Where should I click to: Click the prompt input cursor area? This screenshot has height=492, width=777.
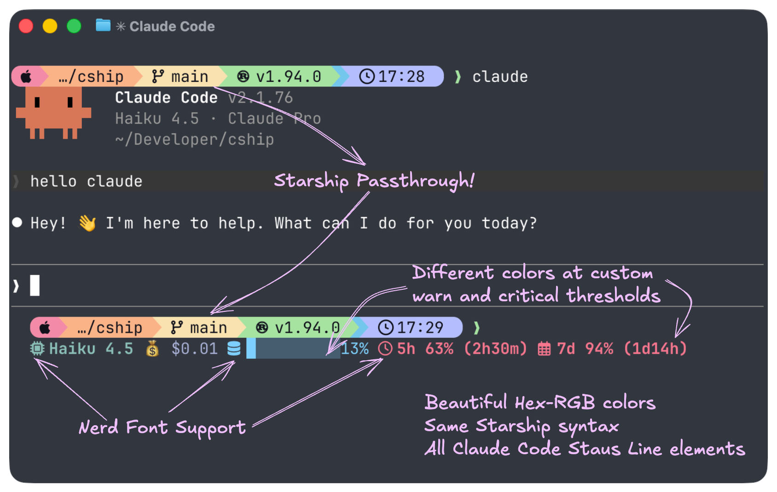(x=35, y=286)
